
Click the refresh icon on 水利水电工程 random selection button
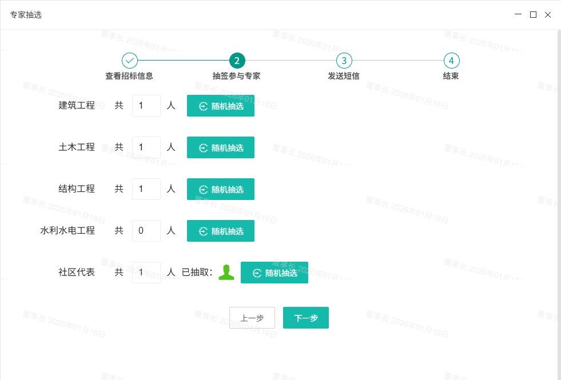click(x=203, y=231)
